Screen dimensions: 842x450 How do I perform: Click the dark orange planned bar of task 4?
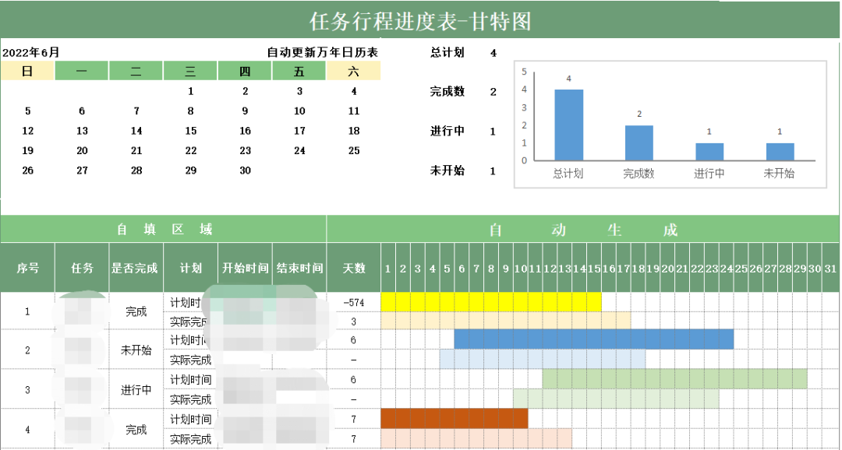pos(455,418)
